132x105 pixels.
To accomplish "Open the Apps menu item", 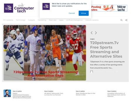I will click(x=61, y=20).
